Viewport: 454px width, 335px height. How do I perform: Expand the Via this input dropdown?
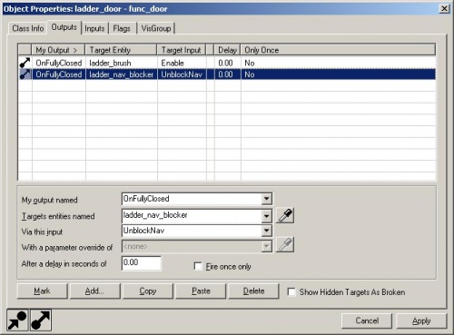tap(266, 231)
